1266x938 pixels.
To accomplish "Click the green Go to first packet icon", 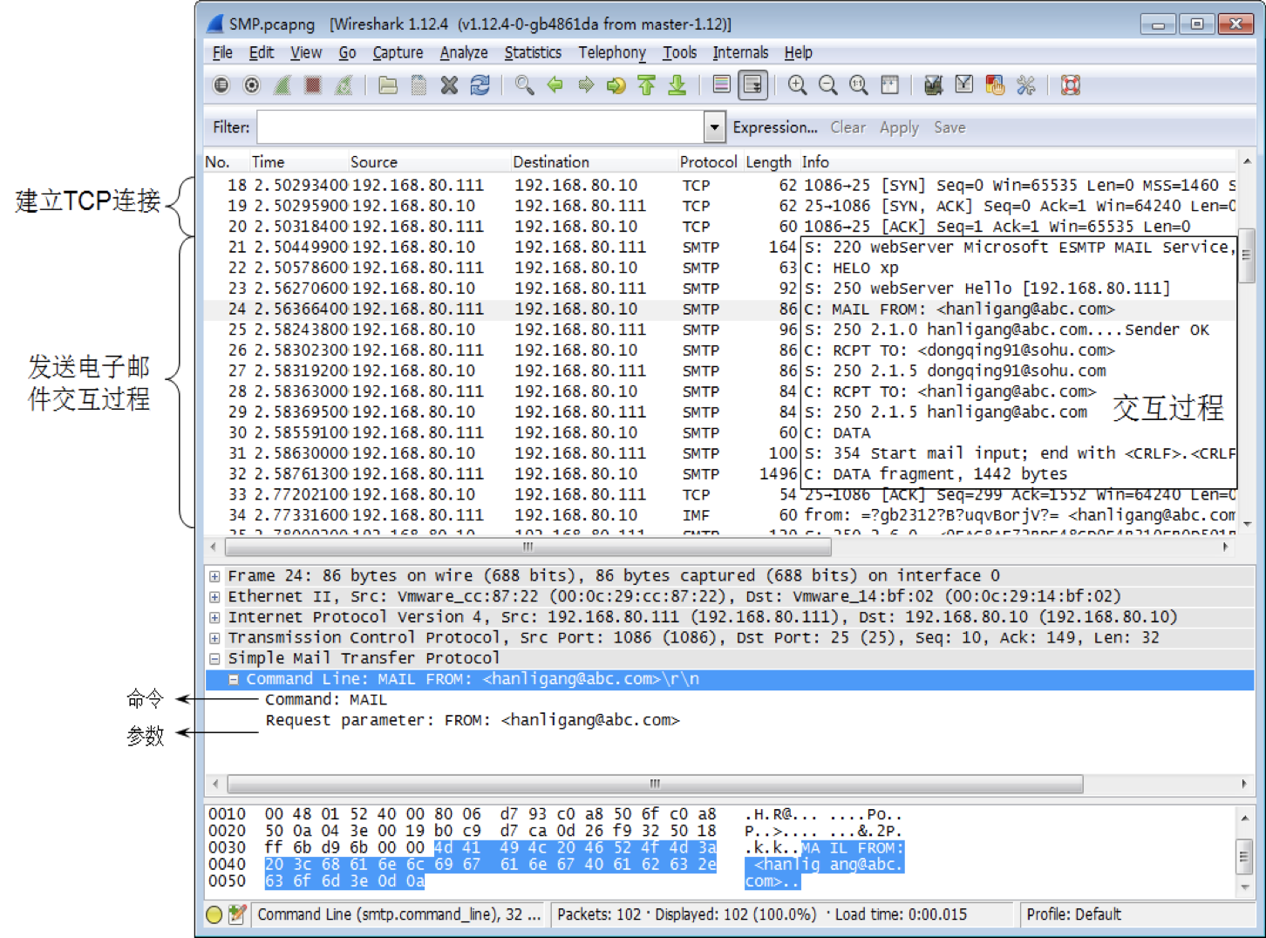I will coord(646,85).
